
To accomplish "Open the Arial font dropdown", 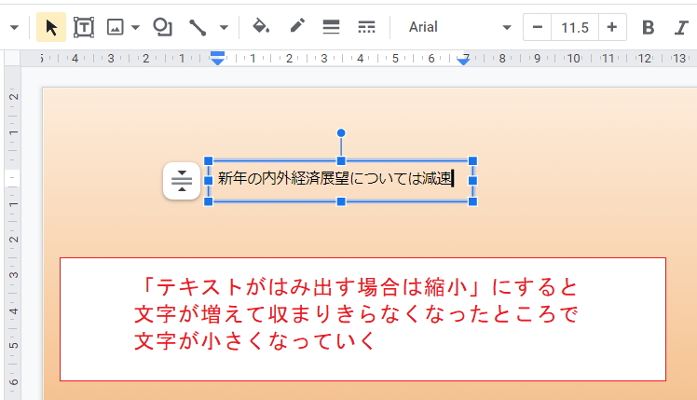I will [459, 27].
